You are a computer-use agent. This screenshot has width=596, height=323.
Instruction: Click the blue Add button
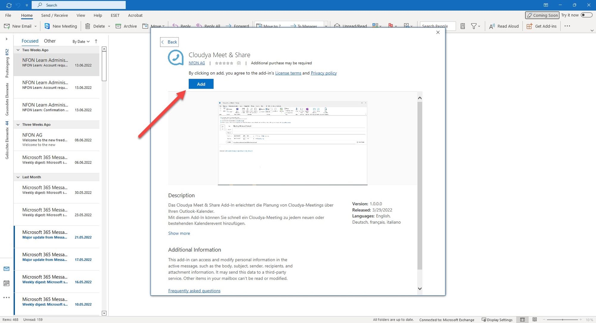[x=201, y=84]
